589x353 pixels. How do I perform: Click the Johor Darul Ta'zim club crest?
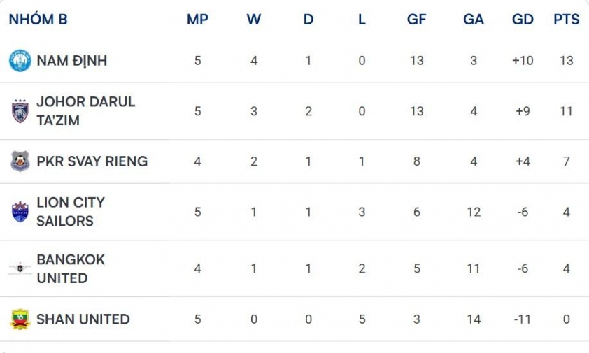pyautogui.click(x=20, y=111)
